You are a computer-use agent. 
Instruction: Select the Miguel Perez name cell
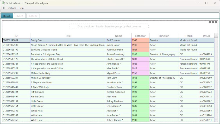point(118,73)
